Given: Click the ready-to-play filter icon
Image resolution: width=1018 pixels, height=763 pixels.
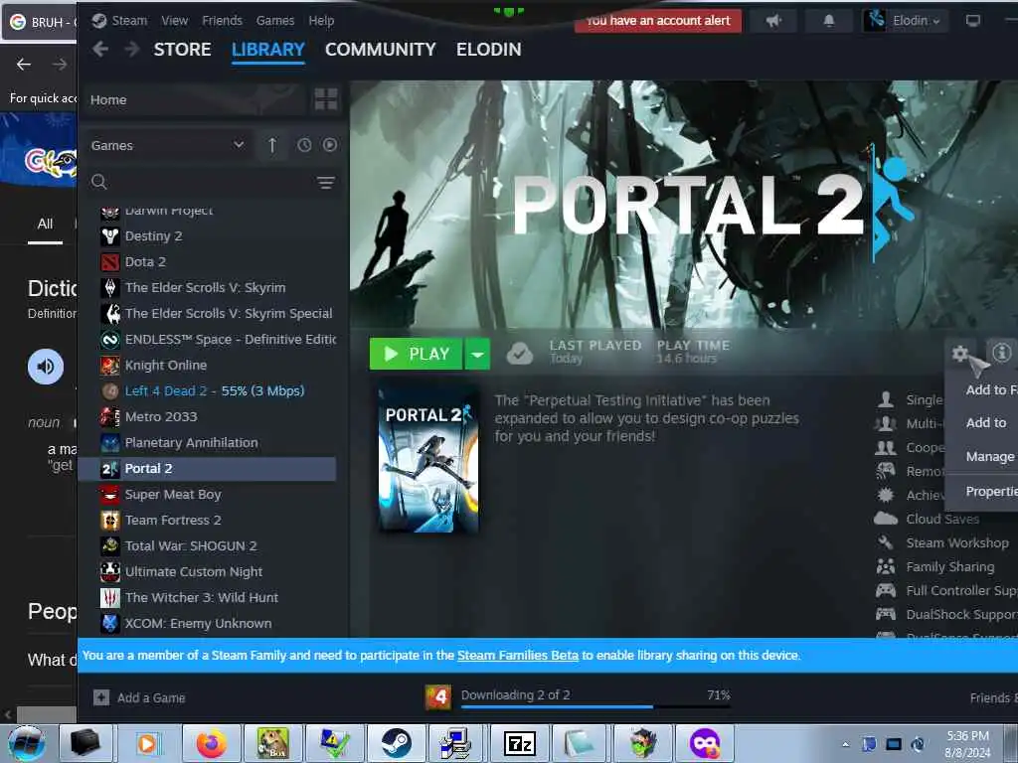Looking at the screenshot, I should click(330, 145).
